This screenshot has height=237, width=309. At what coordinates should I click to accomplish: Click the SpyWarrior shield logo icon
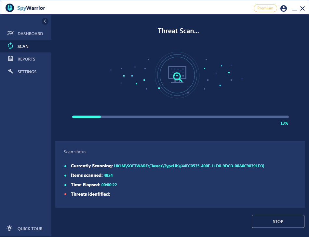coord(9,7)
